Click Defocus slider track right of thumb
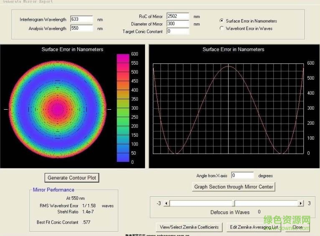This screenshot has width=320, height=236. [x=267, y=203]
